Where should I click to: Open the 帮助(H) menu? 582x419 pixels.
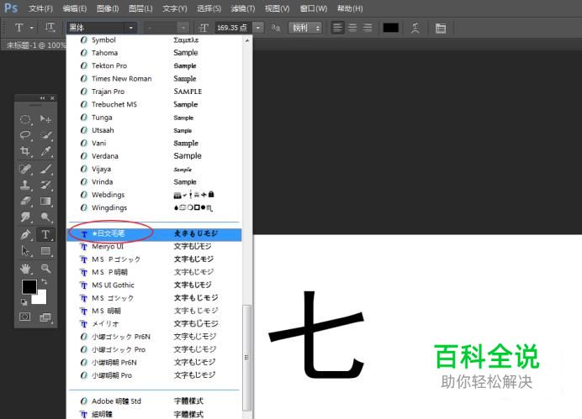(350, 8)
